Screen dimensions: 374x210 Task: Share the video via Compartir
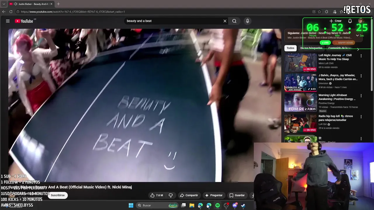pyautogui.click(x=189, y=195)
